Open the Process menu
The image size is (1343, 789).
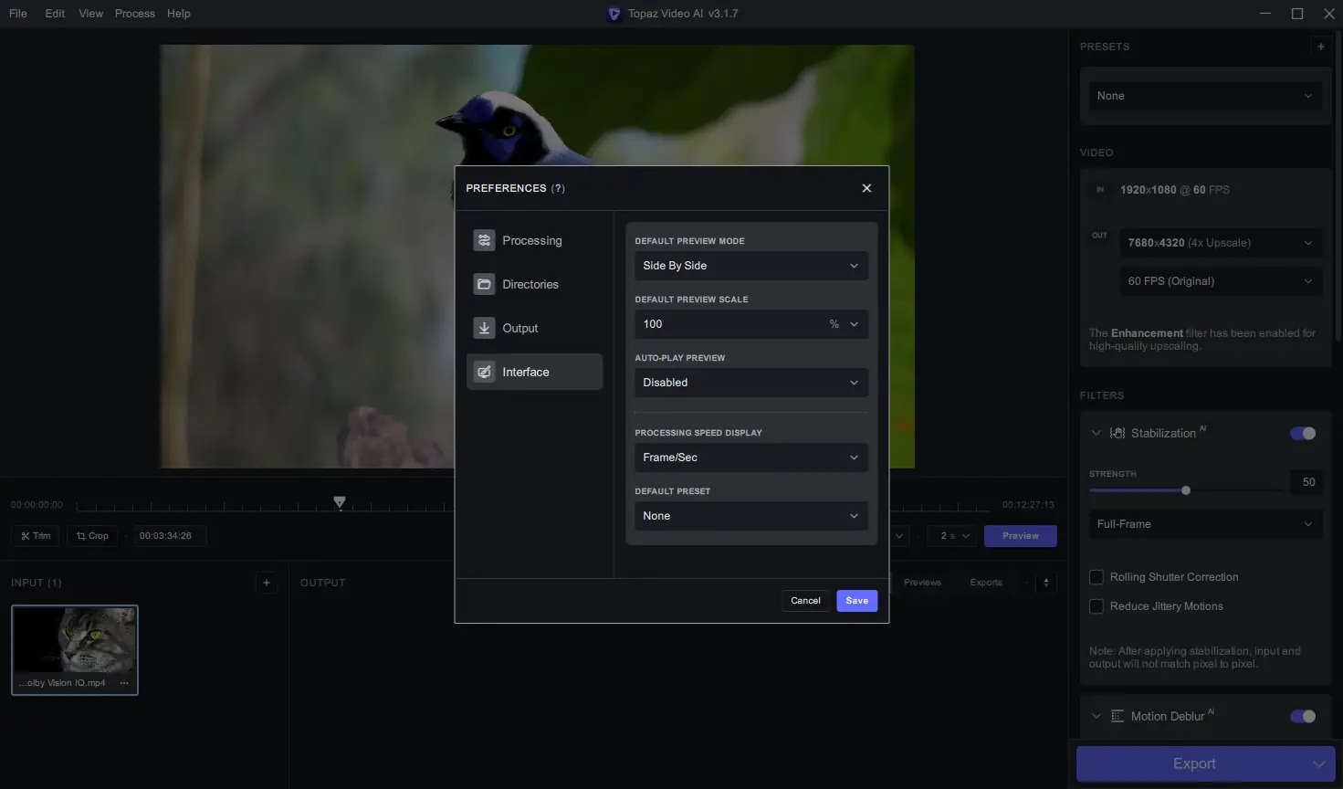(134, 14)
